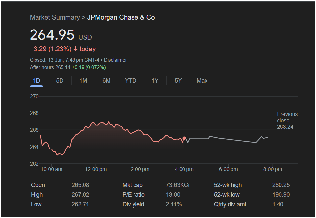Click the USD currency label
The width and height of the screenshot is (316, 218).
(85, 37)
